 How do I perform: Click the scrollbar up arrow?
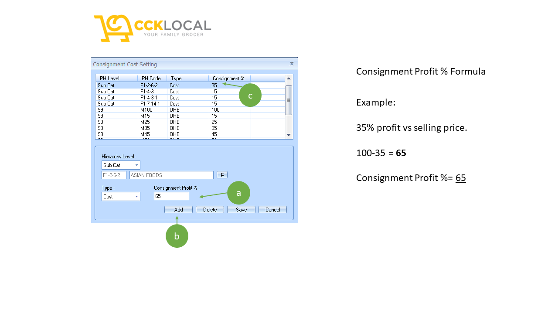288,78
